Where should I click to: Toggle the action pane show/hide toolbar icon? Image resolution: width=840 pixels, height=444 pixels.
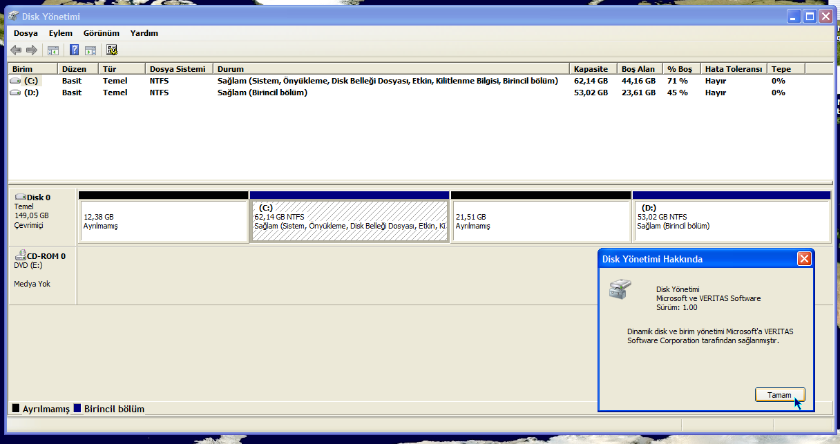90,50
